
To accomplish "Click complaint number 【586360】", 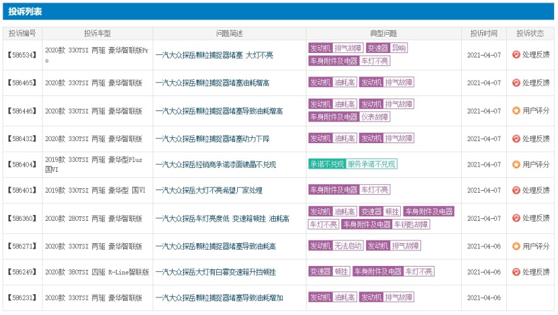I will point(22,218).
